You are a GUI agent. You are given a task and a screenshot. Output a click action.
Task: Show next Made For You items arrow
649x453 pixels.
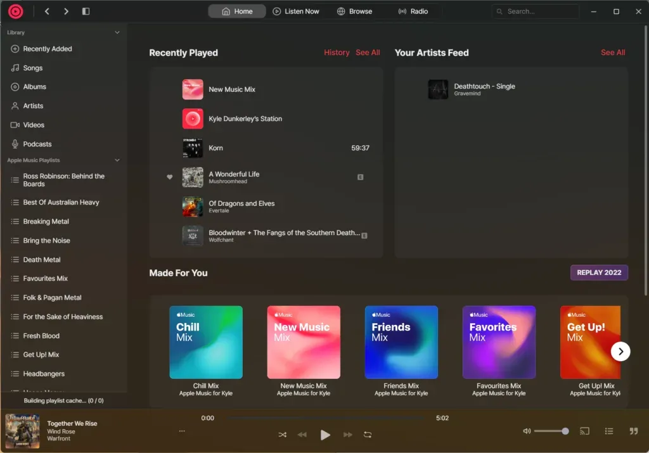(x=620, y=352)
